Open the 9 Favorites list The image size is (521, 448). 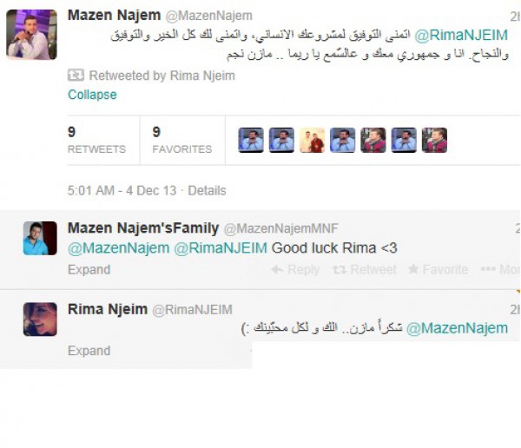pos(182,141)
